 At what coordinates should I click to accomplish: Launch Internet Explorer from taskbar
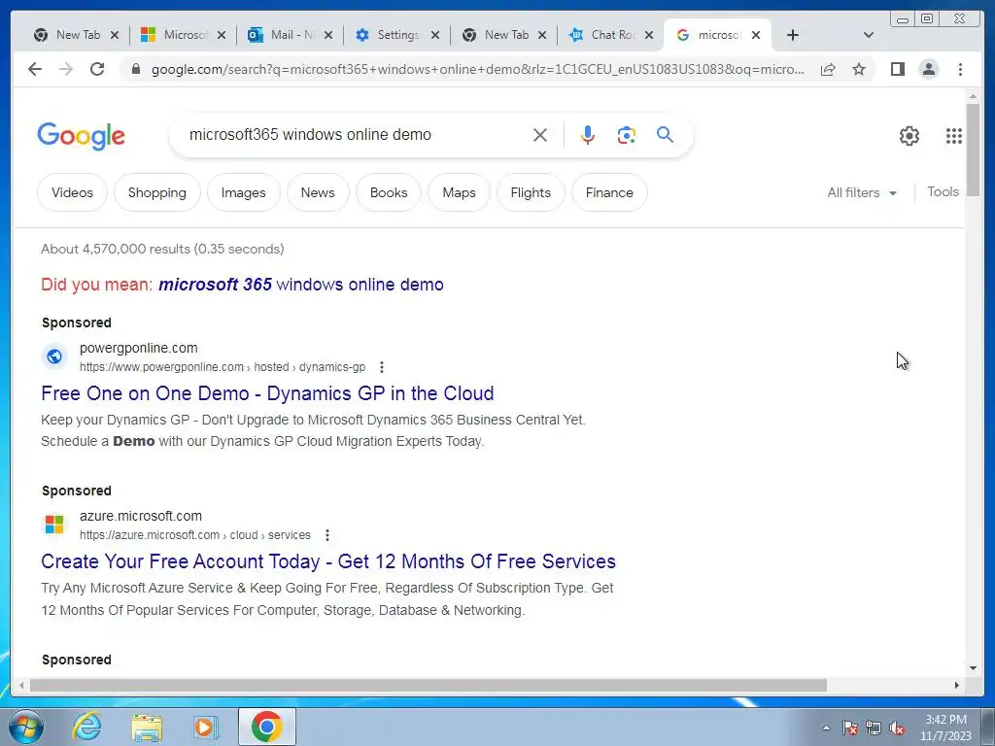coord(86,727)
